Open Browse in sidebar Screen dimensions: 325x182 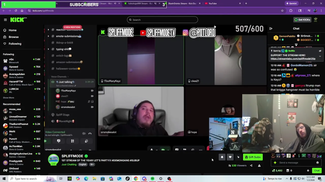[13, 37]
